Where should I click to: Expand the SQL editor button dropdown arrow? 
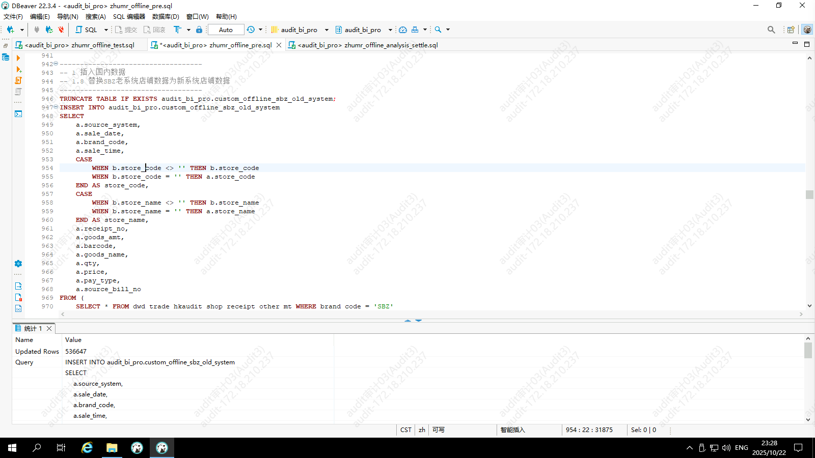(x=106, y=30)
